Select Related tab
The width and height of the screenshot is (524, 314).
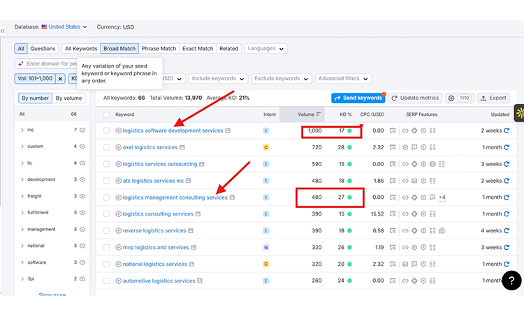pyautogui.click(x=229, y=49)
